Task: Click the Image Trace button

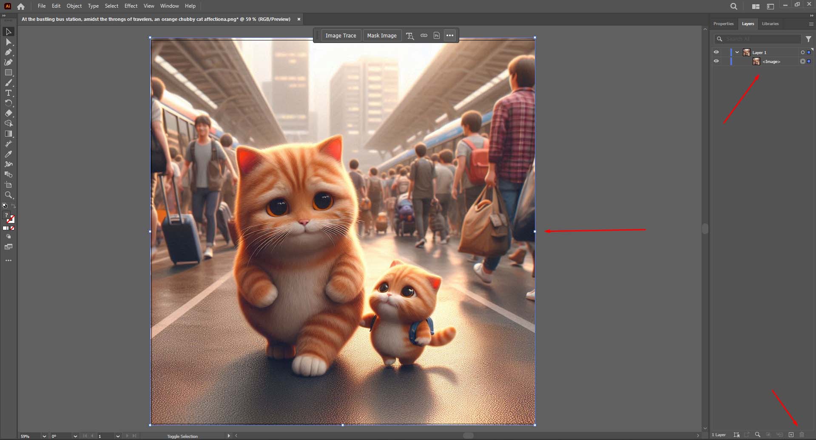Action: click(x=340, y=35)
